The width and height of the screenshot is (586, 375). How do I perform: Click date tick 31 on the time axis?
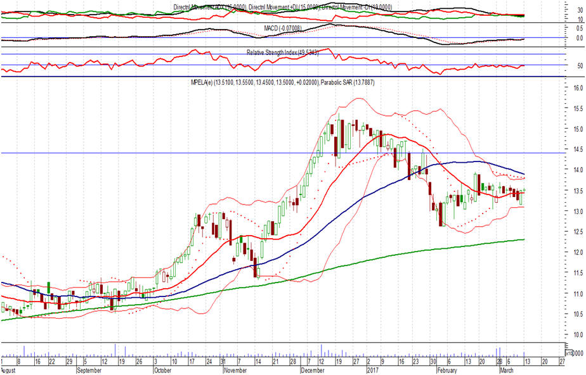pyautogui.click(x=223, y=362)
